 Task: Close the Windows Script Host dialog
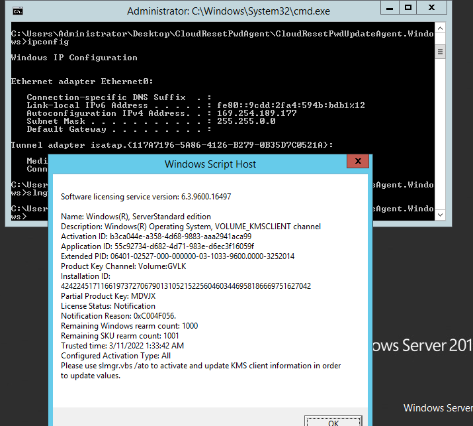[358, 162]
